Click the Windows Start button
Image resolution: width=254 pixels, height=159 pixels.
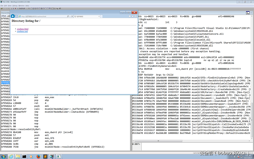click(3, 156)
